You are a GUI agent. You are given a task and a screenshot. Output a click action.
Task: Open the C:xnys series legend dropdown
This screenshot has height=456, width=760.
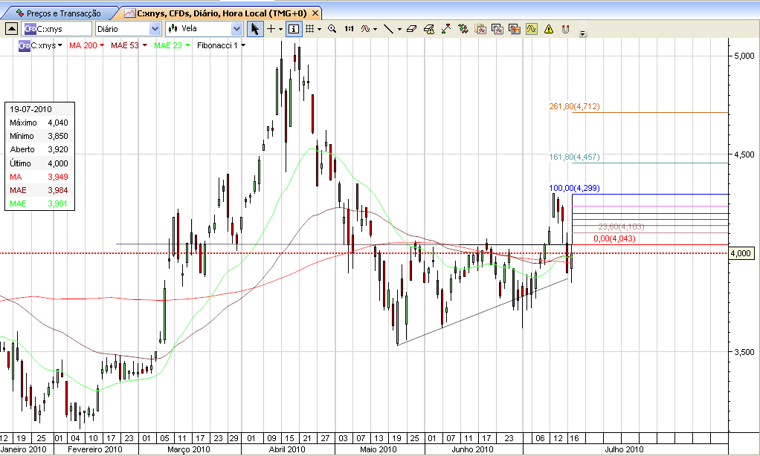click(60, 45)
